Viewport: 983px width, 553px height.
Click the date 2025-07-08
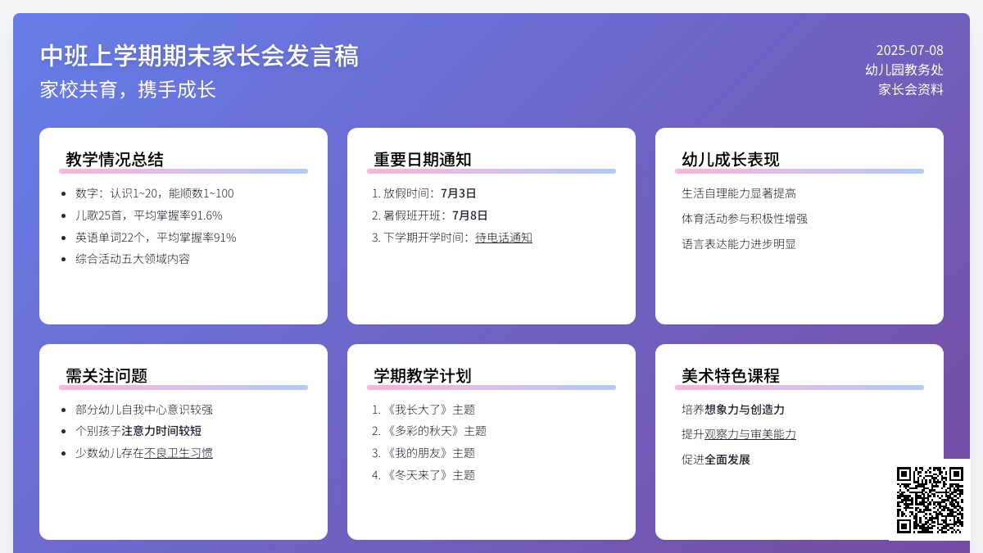point(909,50)
